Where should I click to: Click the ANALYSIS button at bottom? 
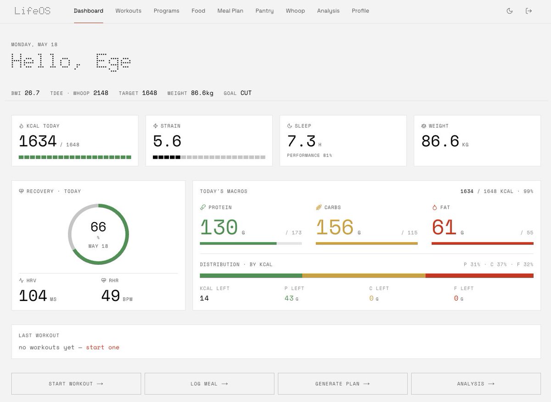click(476, 384)
